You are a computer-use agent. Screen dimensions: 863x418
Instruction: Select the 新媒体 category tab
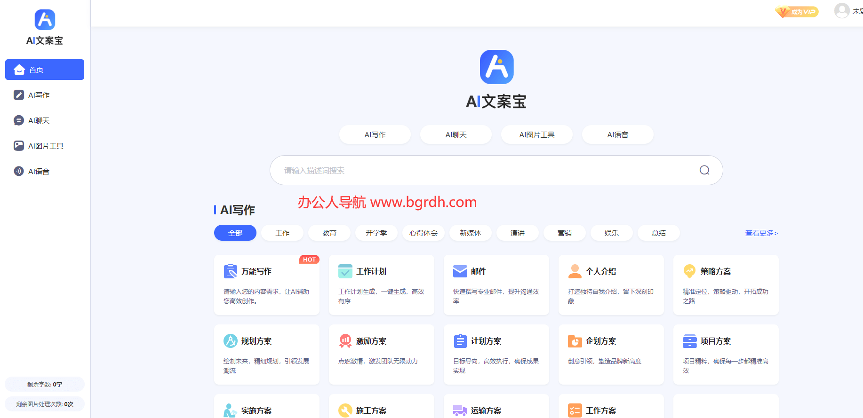[x=471, y=233]
